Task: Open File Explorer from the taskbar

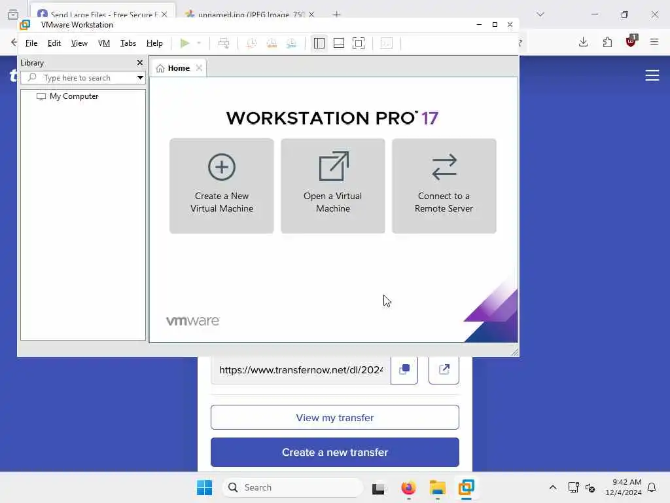Action: 438,487
